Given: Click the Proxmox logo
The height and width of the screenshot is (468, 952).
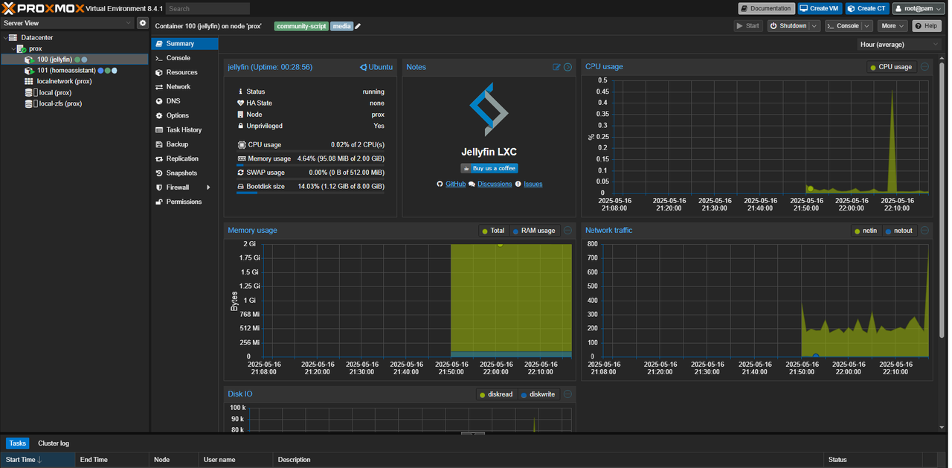Looking at the screenshot, I should coord(43,8).
